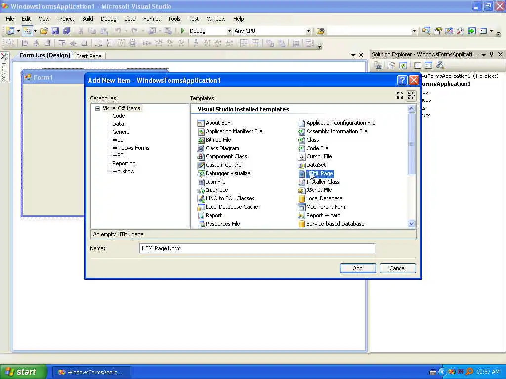Image resolution: width=506 pixels, height=379 pixels.
Task: Click templates list scroll up arrow
Action: (411, 109)
